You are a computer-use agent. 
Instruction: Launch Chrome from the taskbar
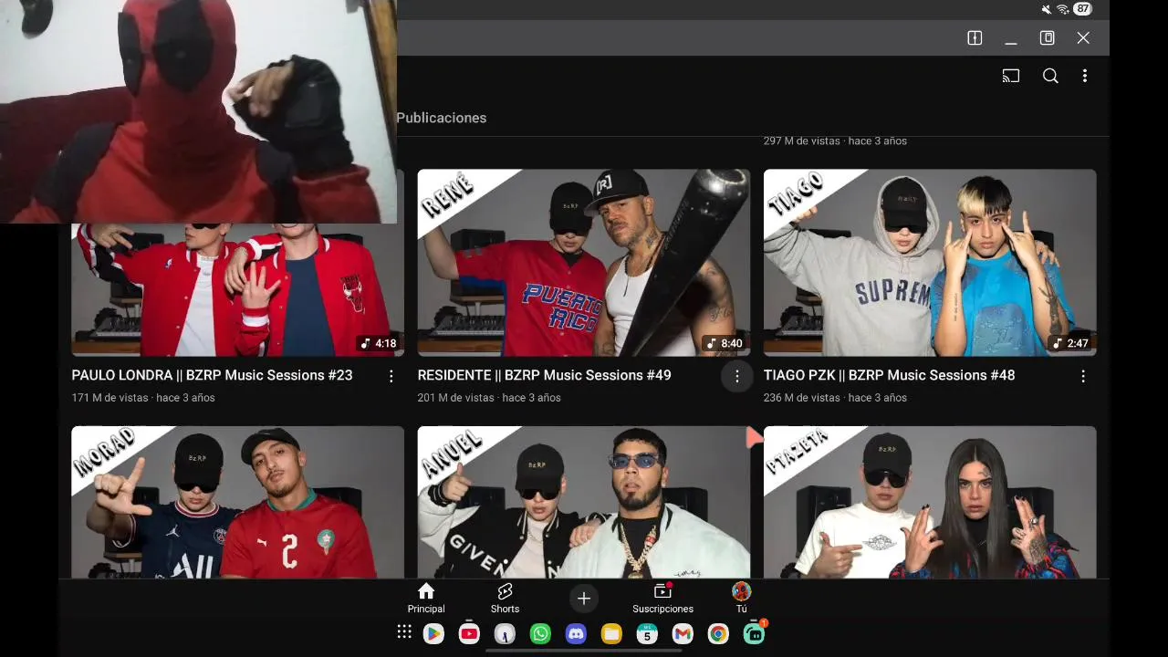[718, 633]
